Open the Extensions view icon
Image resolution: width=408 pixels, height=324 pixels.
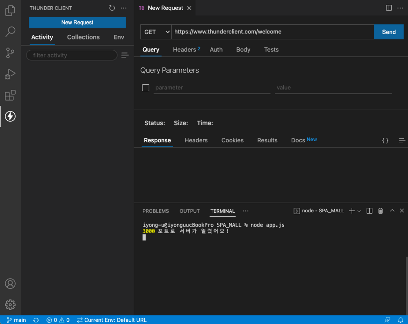pyautogui.click(x=10, y=95)
